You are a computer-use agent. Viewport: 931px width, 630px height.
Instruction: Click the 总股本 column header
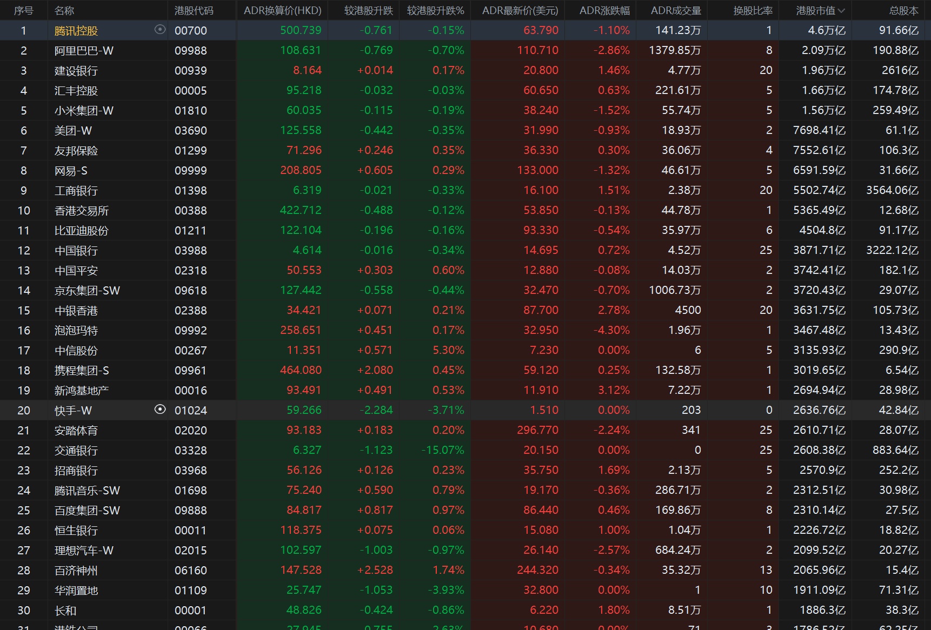click(903, 11)
